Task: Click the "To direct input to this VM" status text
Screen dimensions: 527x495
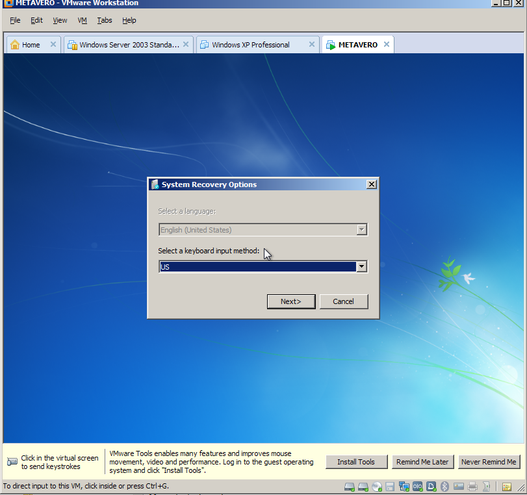Action: 86,486
